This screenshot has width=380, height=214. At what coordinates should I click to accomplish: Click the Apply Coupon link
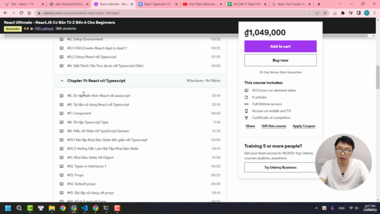pyautogui.click(x=303, y=126)
